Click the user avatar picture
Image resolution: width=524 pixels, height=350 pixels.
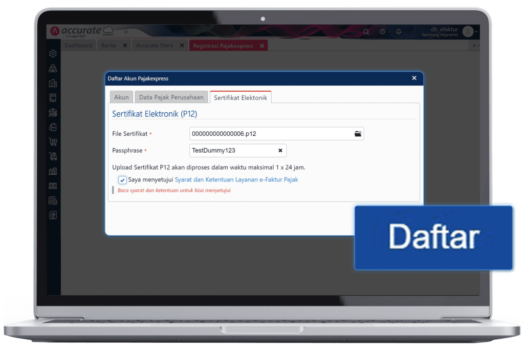(x=468, y=31)
